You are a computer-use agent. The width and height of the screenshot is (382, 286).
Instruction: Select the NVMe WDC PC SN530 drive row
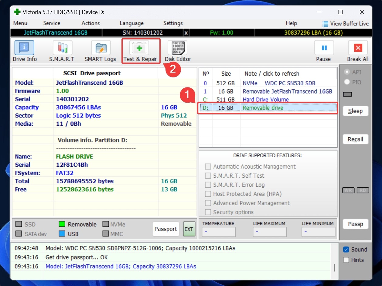pos(267,83)
